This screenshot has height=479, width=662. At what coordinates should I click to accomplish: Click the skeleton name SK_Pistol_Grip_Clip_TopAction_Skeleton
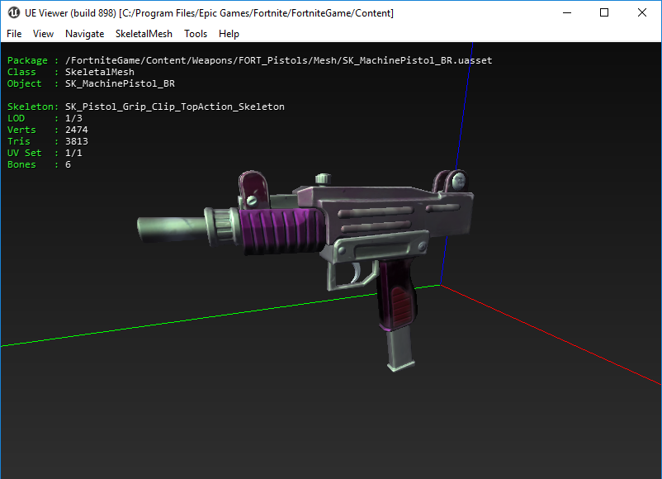pyautogui.click(x=175, y=107)
